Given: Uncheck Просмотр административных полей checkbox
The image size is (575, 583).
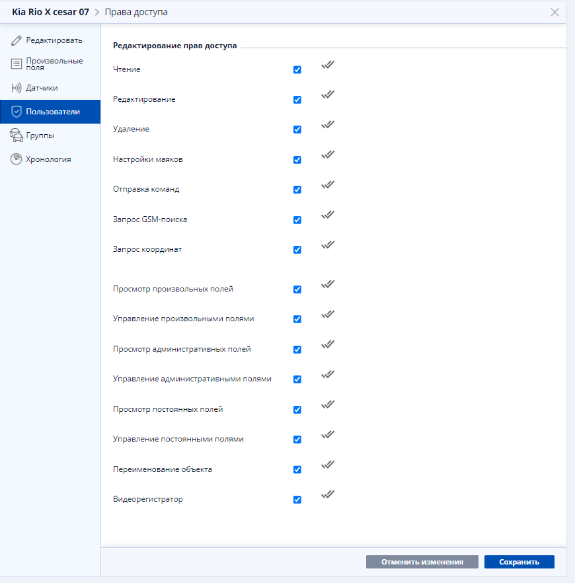Looking at the screenshot, I should click(297, 350).
